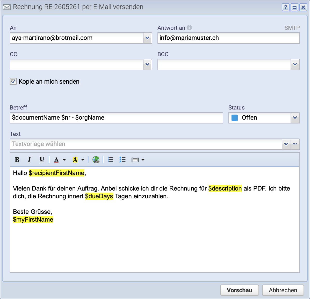
Task: Apply red font color 'A' button
Action: click(56, 160)
